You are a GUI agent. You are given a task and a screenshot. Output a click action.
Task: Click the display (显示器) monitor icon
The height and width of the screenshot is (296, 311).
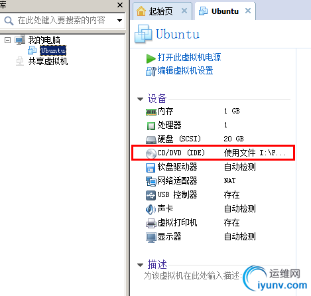tap(151, 237)
